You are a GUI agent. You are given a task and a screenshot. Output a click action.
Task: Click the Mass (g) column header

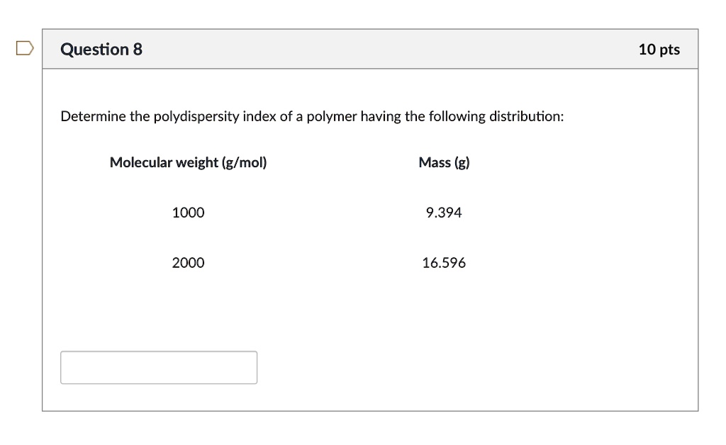(444, 162)
